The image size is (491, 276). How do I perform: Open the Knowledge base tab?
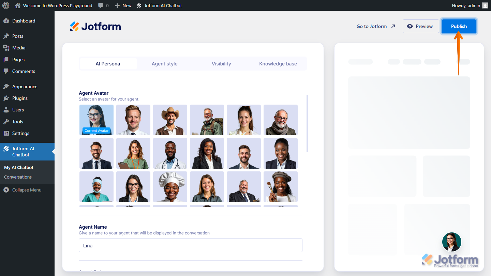point(278,64)
